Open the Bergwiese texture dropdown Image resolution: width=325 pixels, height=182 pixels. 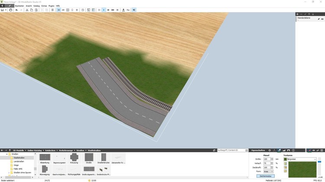[x=300, y=159]
